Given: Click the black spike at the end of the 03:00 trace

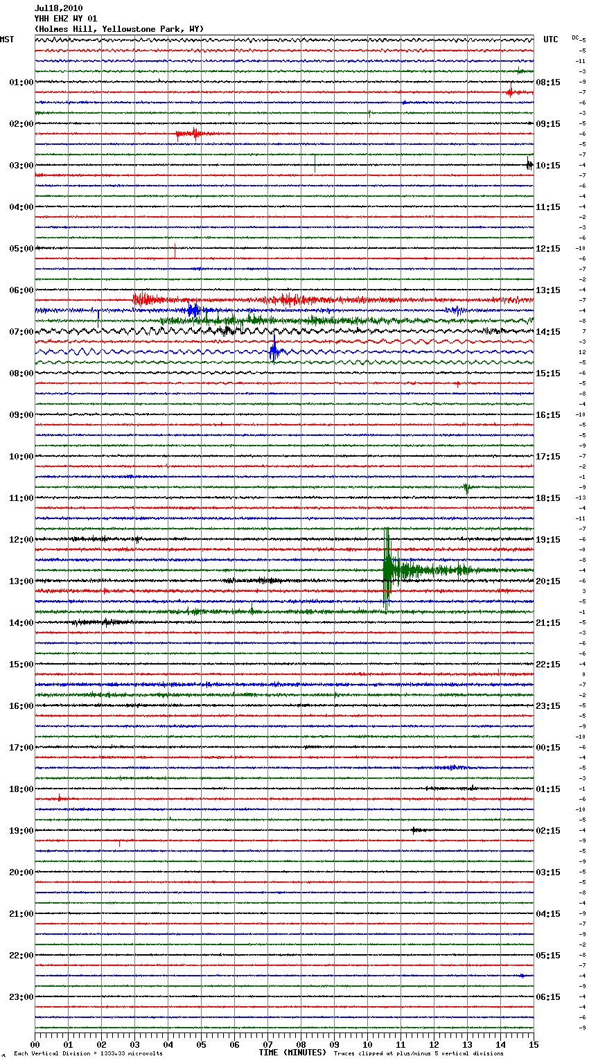Looking at the screenshot, I should pyautogui.click(x=529, y=164).
